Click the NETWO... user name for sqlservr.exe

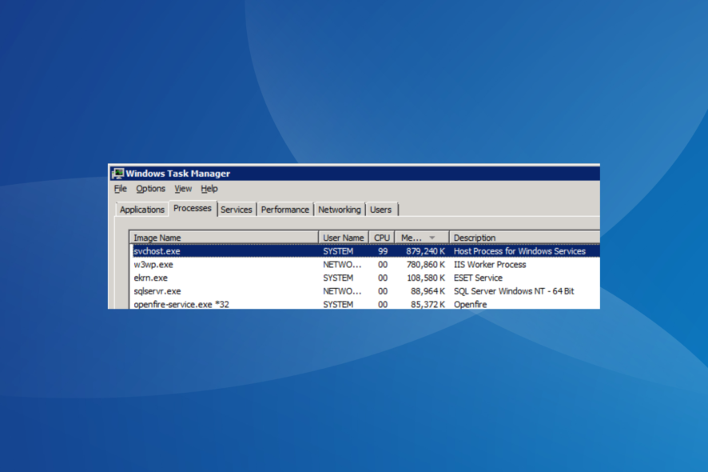tap(342, 291)
